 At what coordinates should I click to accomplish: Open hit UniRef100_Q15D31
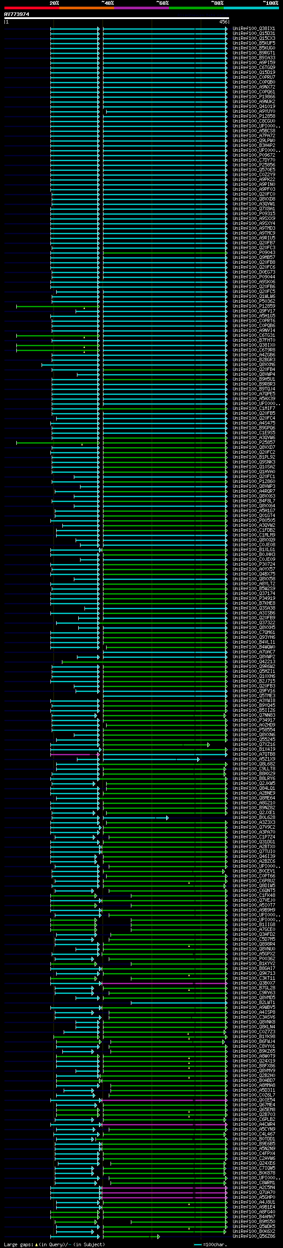253,34
